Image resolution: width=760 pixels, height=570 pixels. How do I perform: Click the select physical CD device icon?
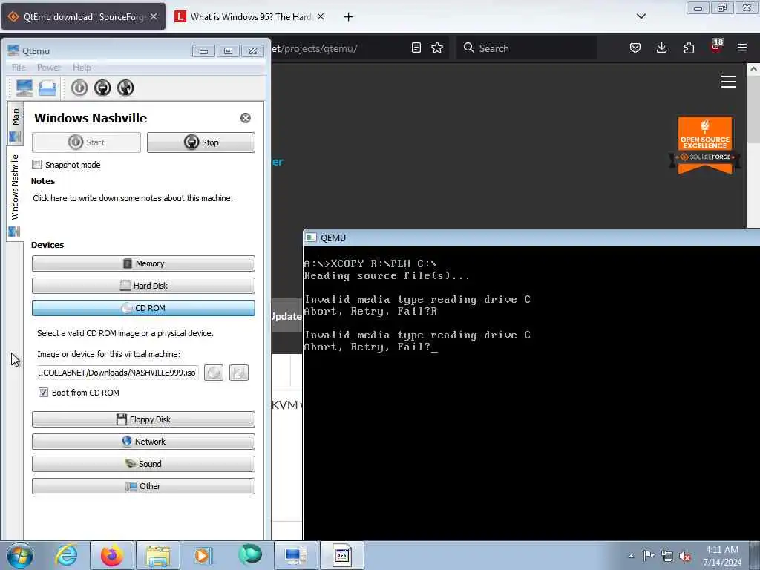[x=214, y=373]
